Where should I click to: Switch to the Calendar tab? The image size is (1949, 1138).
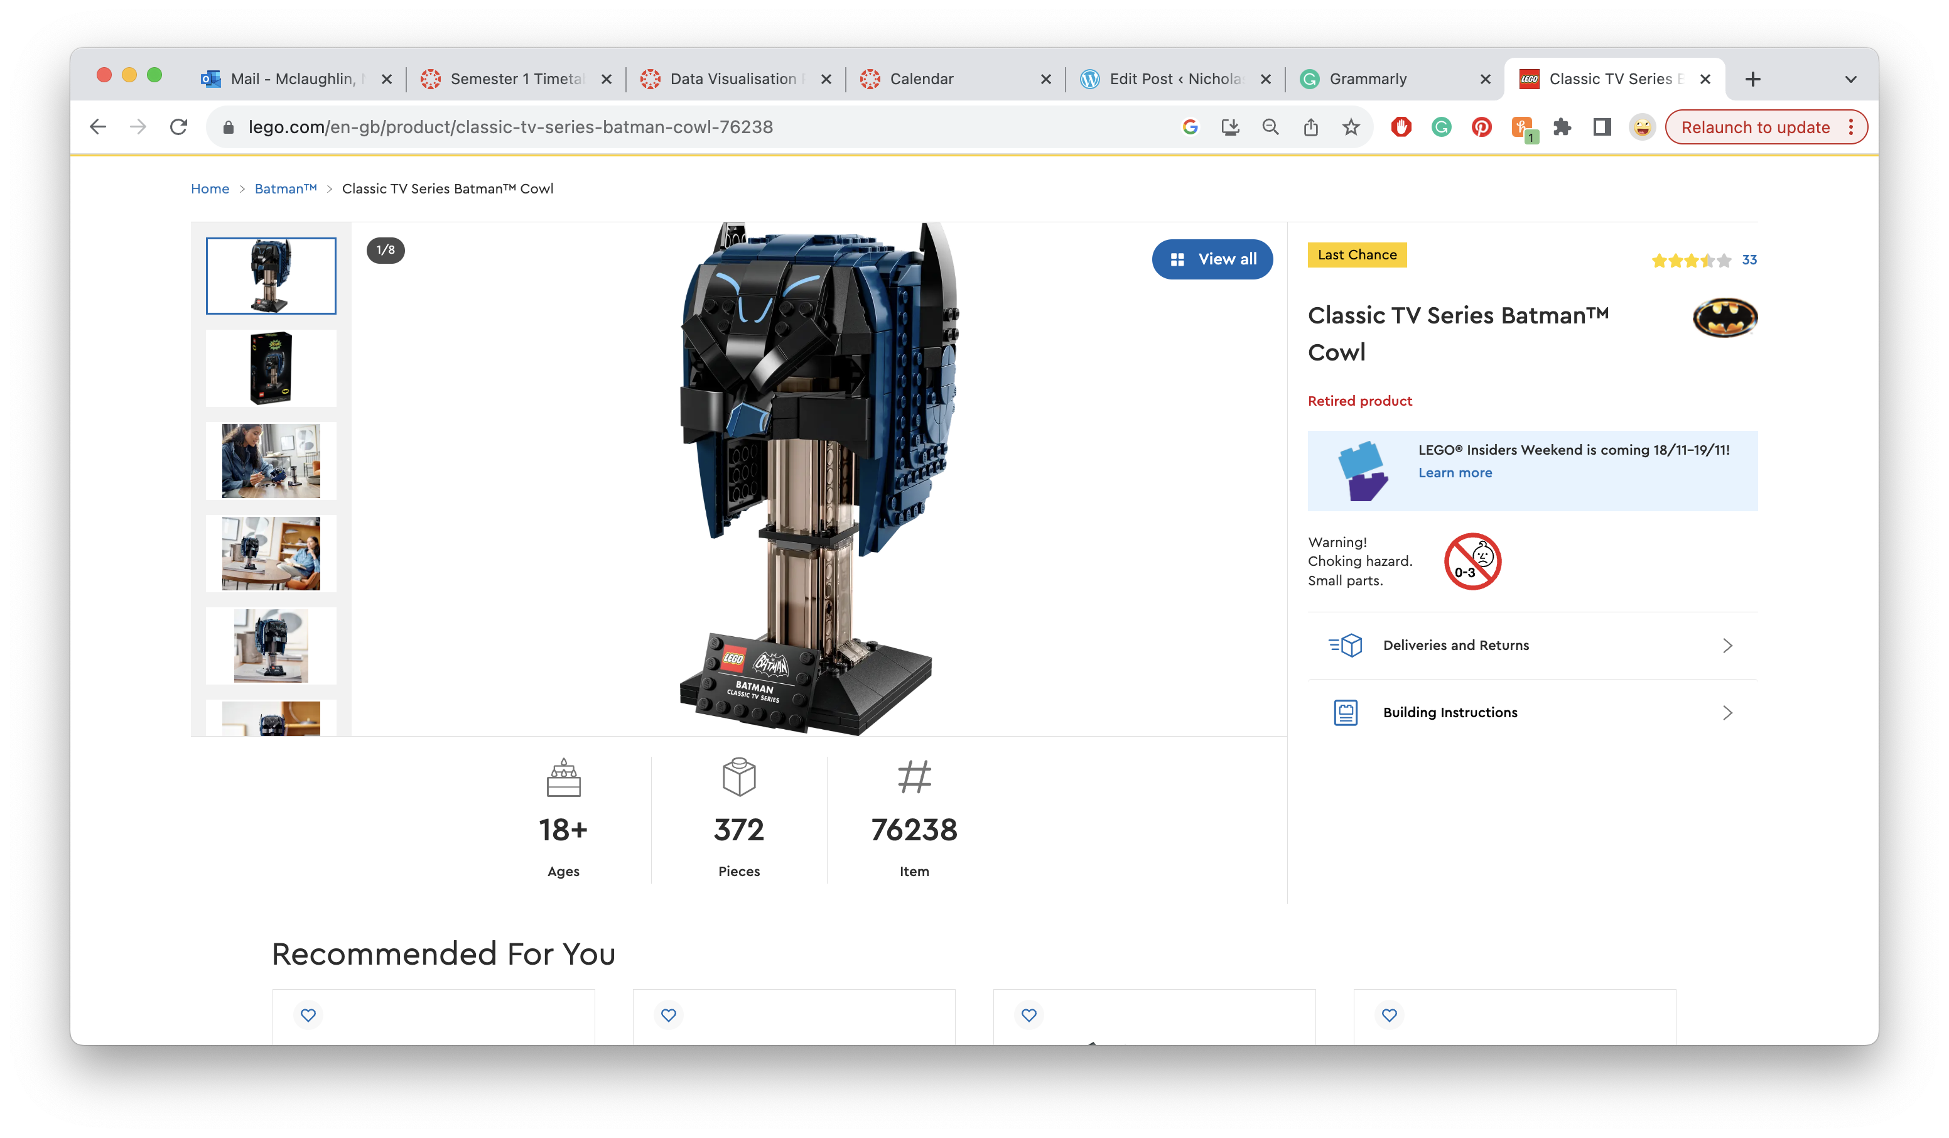click(921, 79)
